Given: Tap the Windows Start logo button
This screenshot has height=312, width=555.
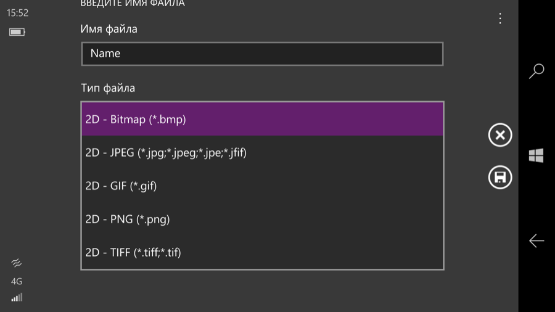Looking at the screenshot, I should click(x=536, y=155).
